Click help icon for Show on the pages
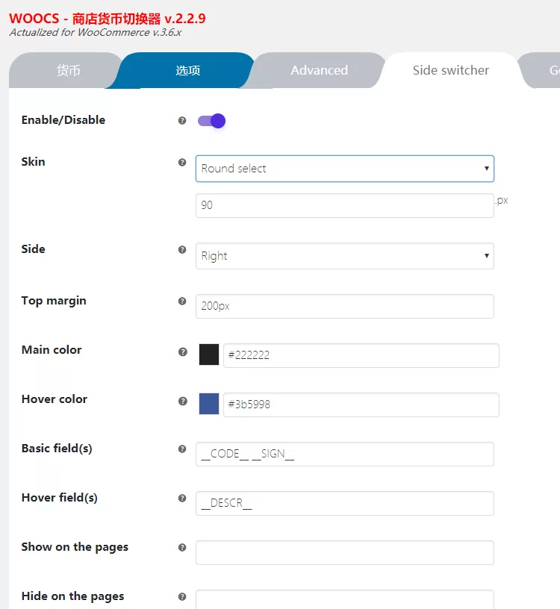 [182, 548]
